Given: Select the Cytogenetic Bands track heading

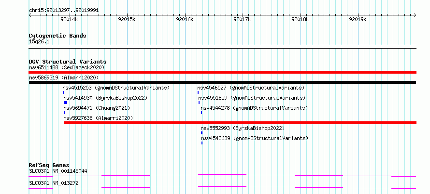Looking at the screenshot, I should click(57, 36).
